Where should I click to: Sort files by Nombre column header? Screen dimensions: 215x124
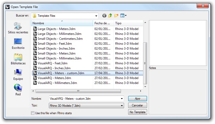(62, 23)
